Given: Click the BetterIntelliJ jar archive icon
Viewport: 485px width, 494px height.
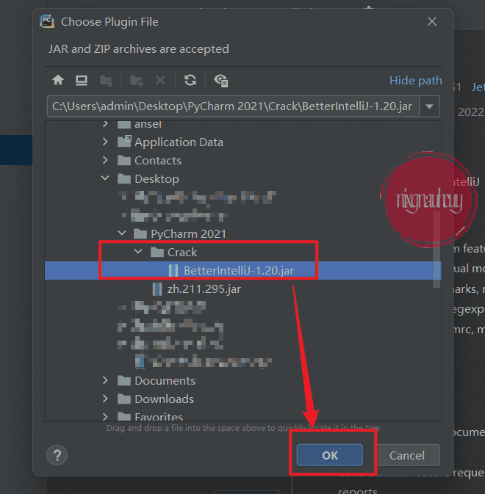Looking at the screenshot, I should pyautogui.click(x=173, y=270).
